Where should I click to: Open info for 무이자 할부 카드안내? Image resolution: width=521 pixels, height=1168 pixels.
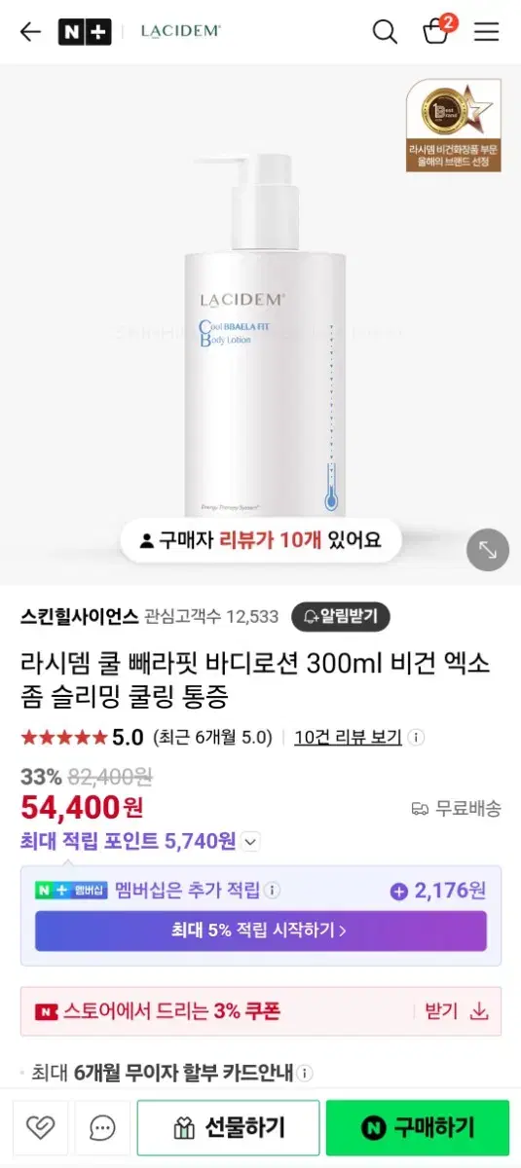[305, 1073]
